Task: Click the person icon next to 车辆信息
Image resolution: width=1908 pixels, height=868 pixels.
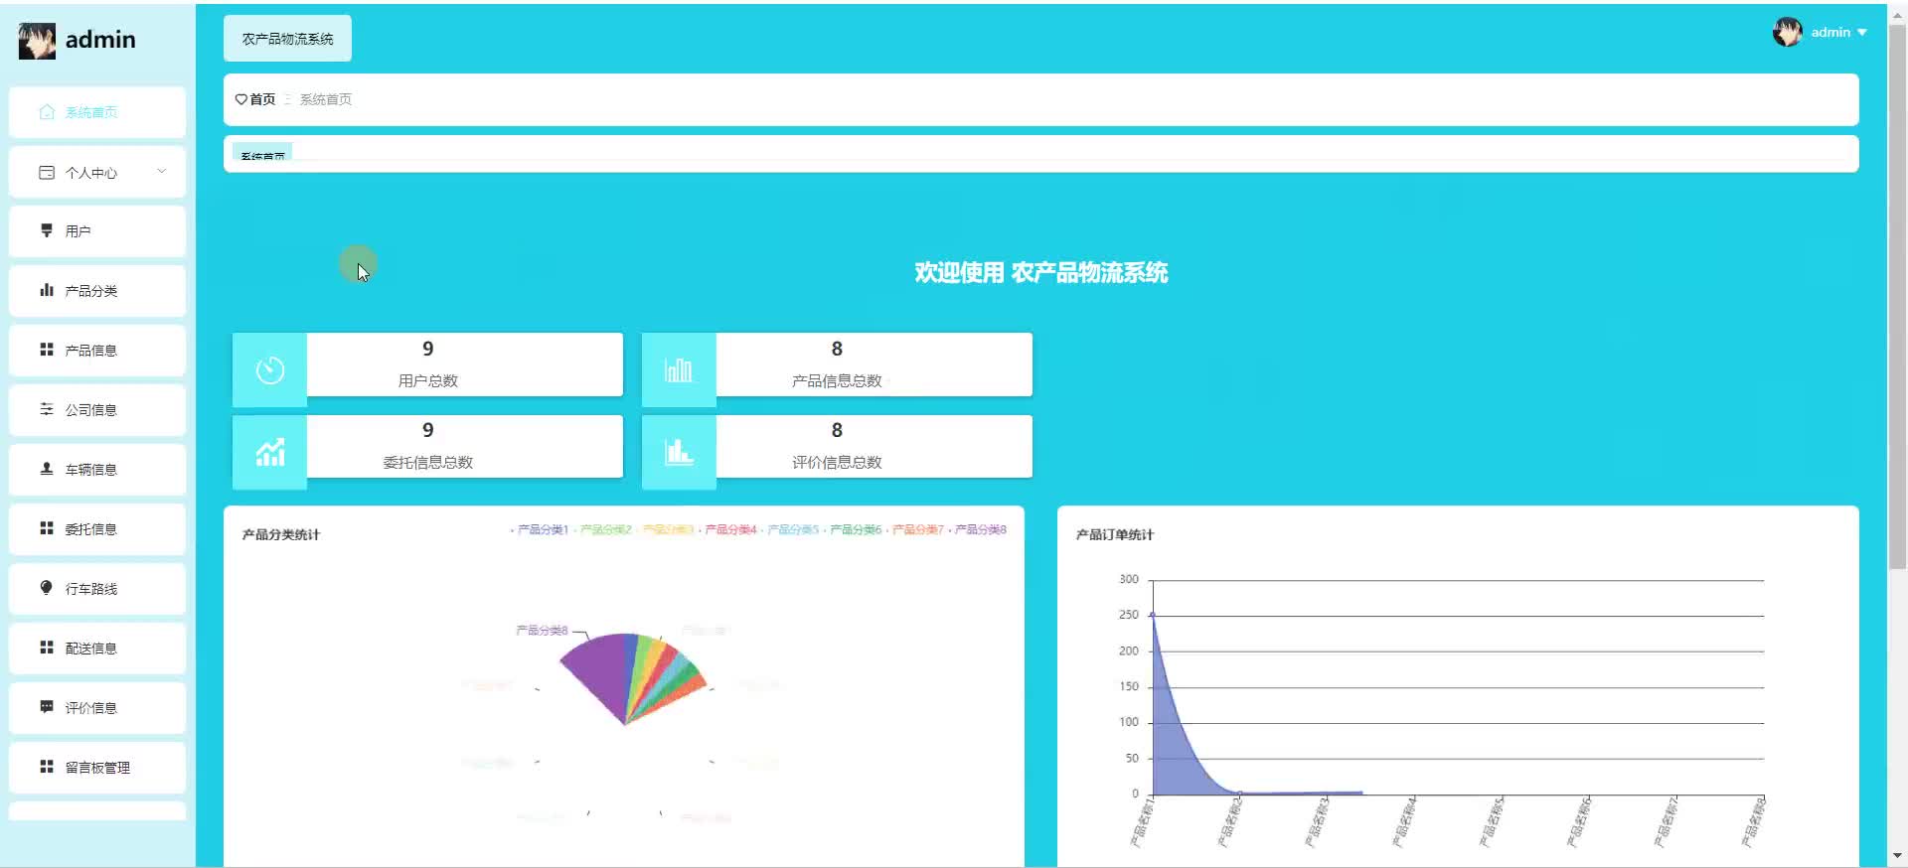Action: (47, 469)
